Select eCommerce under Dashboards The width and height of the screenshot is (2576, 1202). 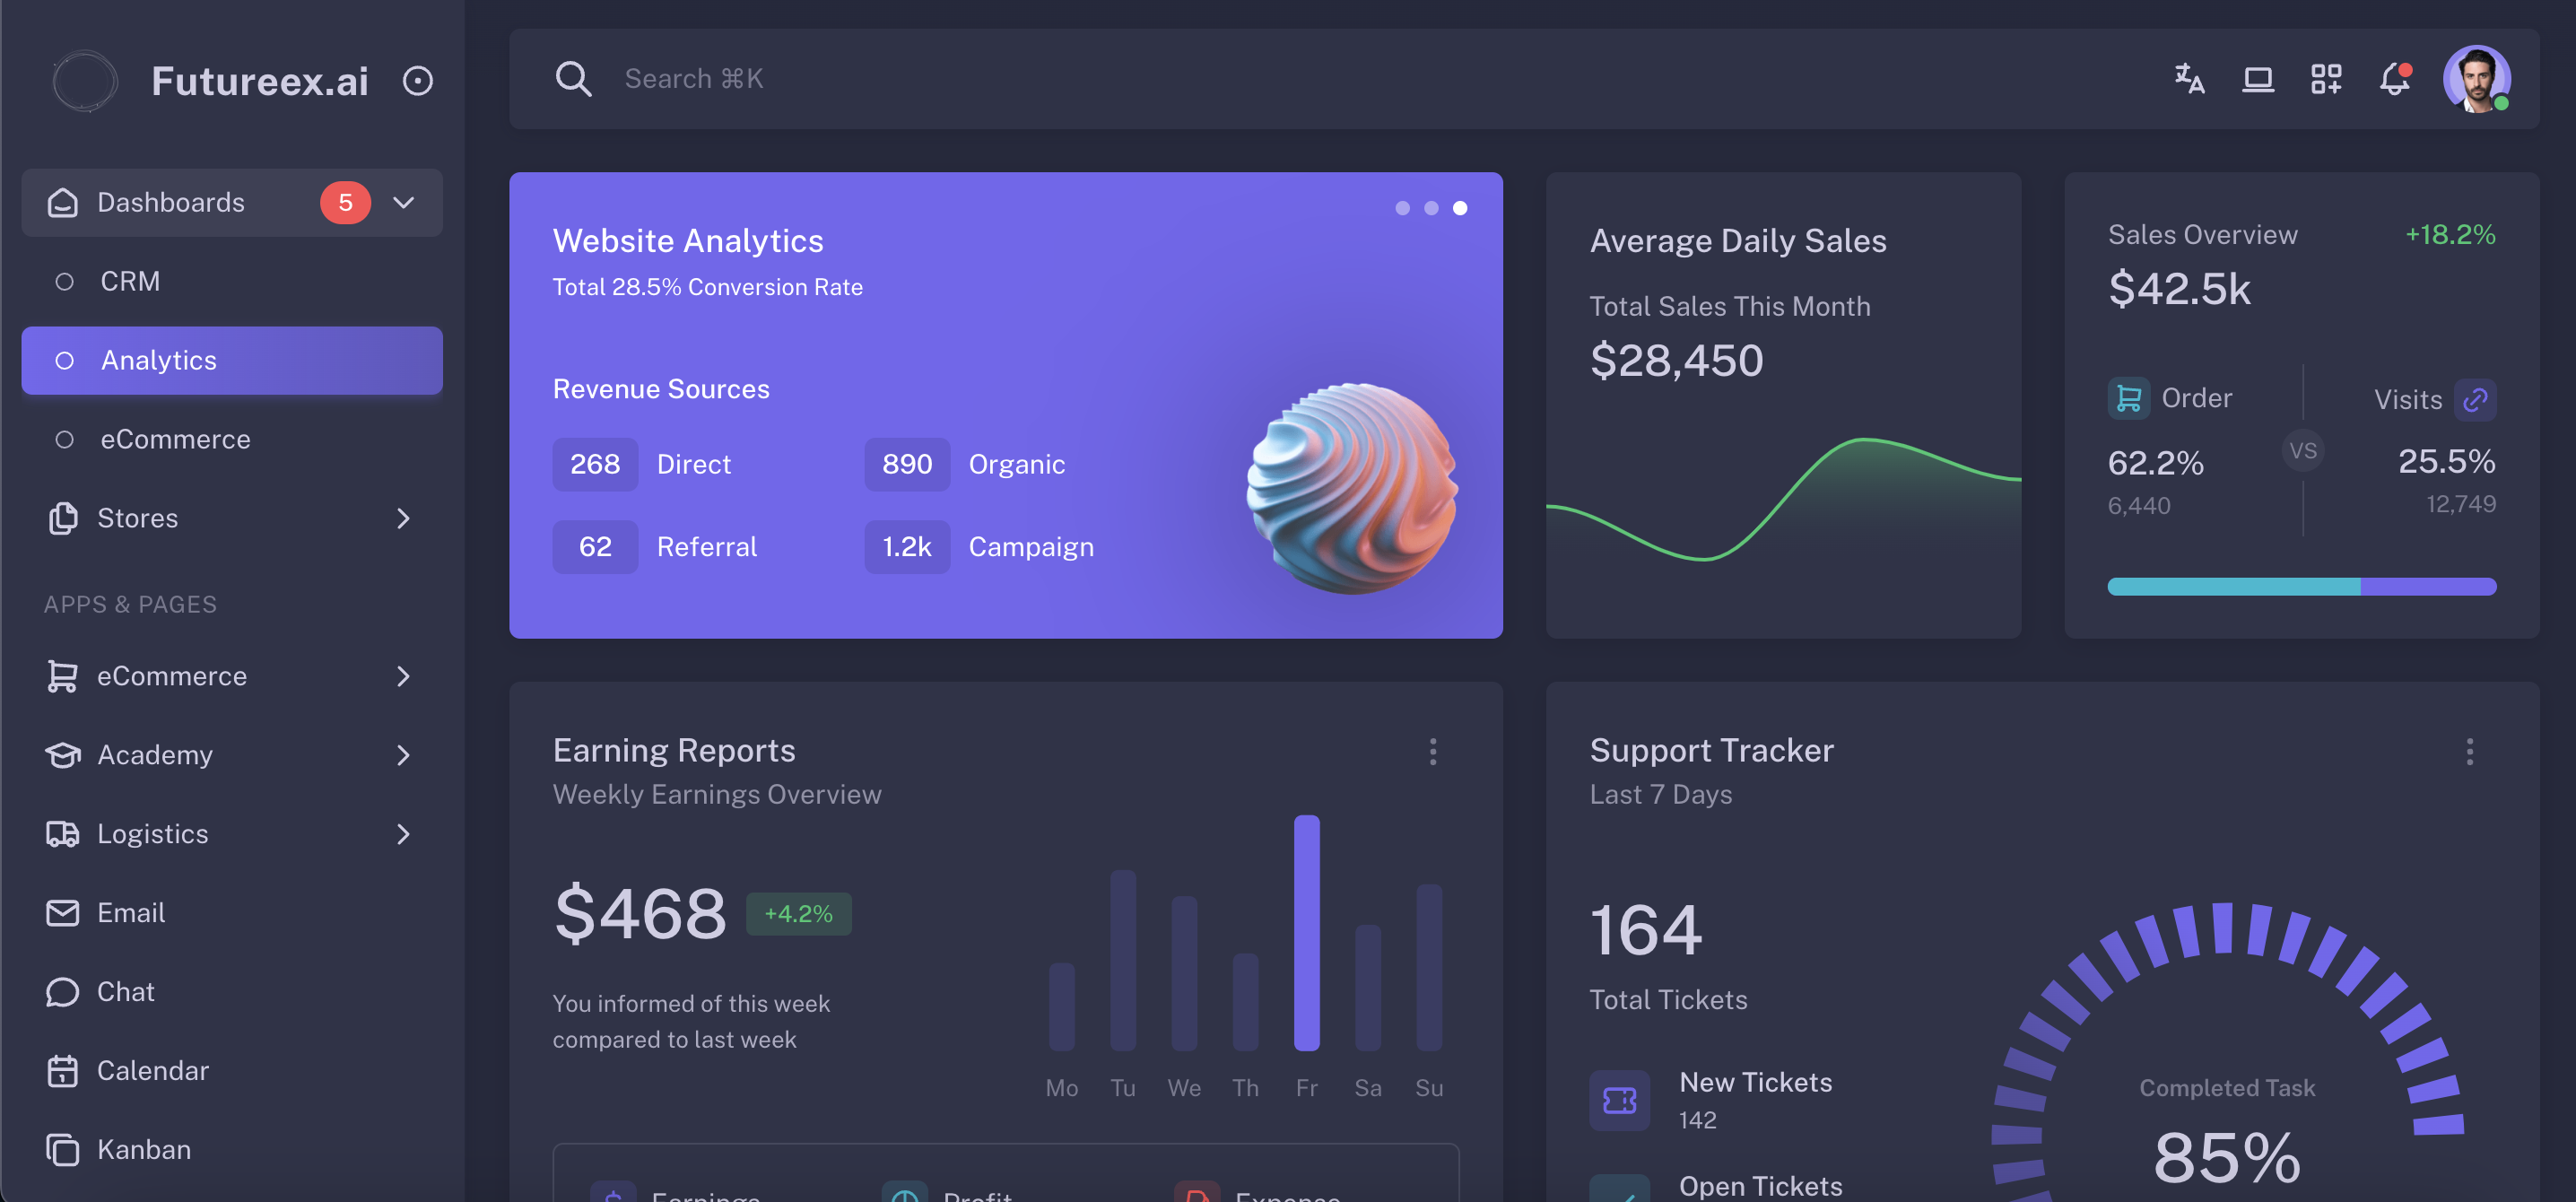(x=232, y=439)
